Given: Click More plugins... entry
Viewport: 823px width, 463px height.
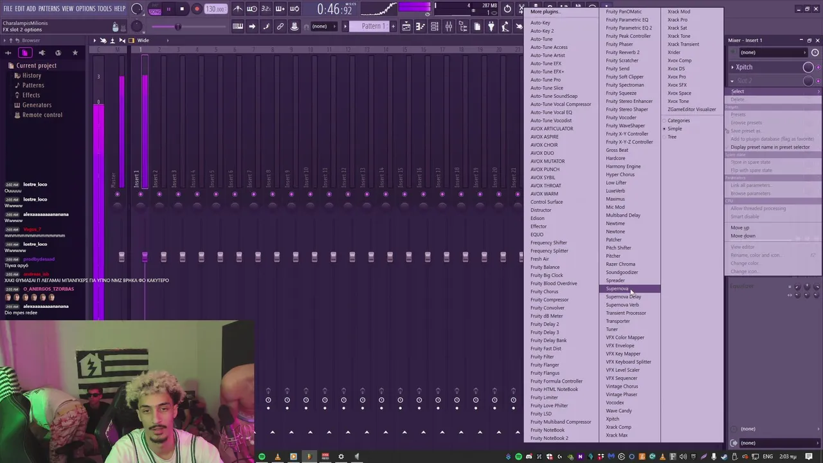Looking at the screenshot, I should click(x=545, y=12).
